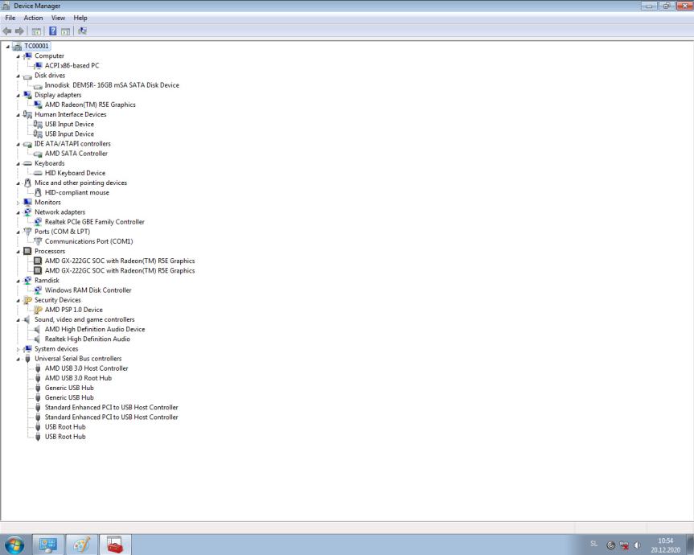Select the AMD Radeon R5E Graphics device
The width and height of the screenshot is (694, 555).
(90, 105)
